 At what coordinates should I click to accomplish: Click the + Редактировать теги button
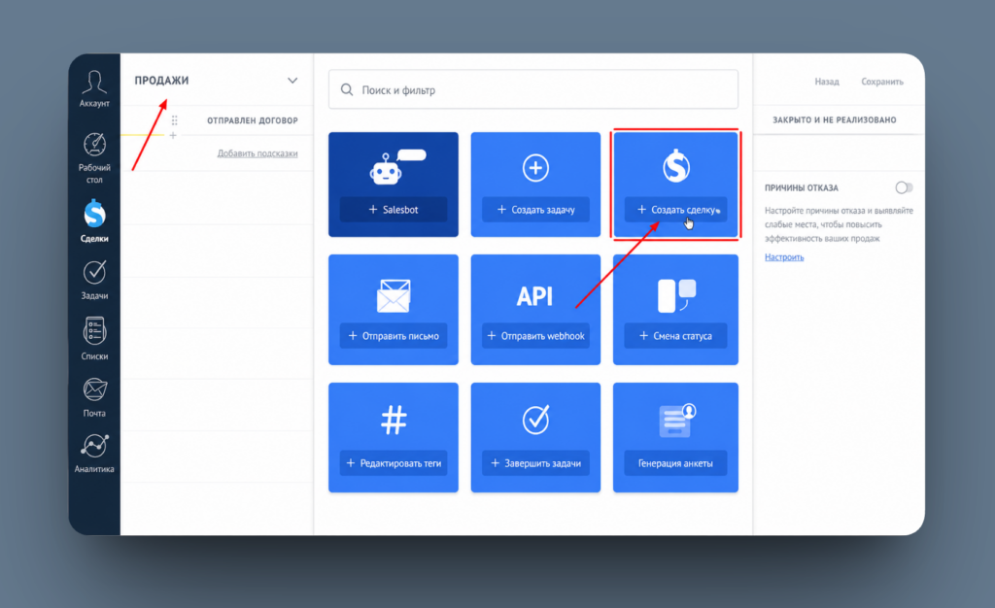click(x=394, y=463)
